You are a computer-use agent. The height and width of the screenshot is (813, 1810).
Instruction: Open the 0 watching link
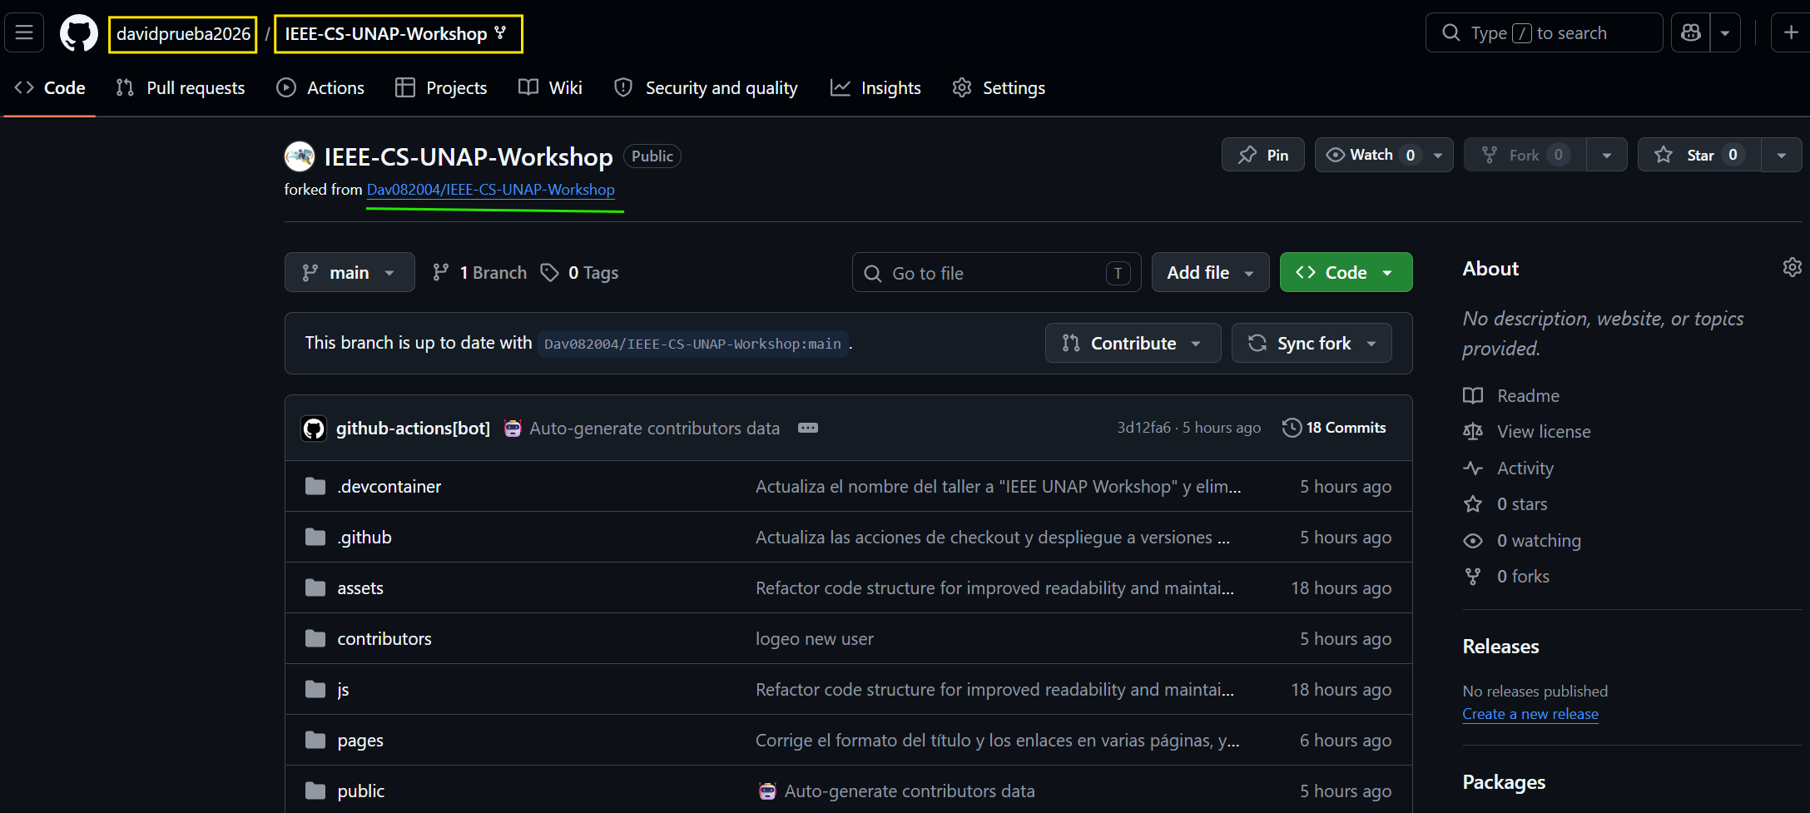pyautogui.click(x=1522, y=541)
